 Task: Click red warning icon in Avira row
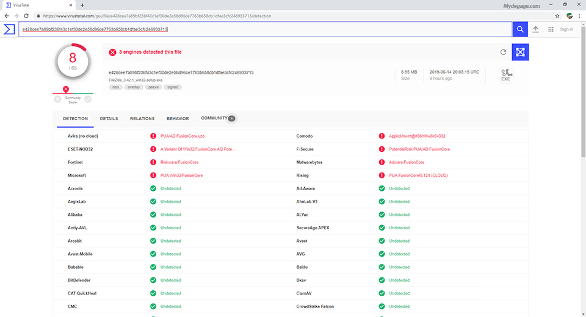click(153, 136)
